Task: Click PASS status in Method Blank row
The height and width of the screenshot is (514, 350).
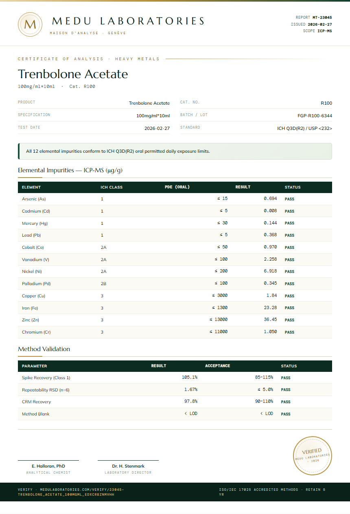Action: (x=286, y=414)
